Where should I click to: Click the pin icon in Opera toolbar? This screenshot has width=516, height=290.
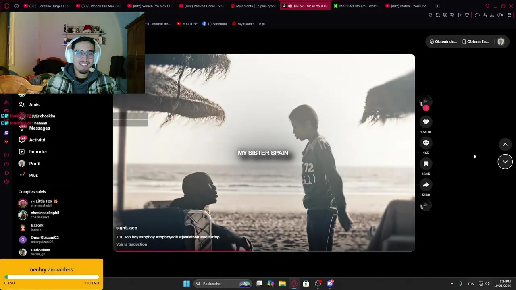coord(431,15)
